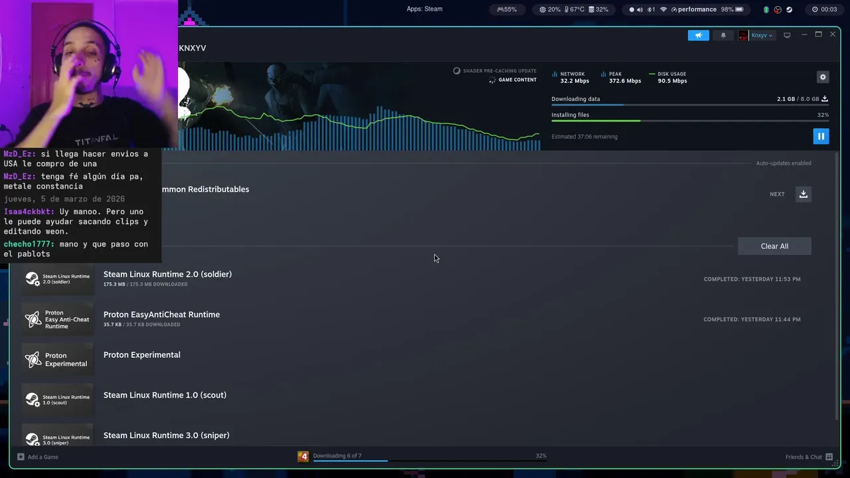This screenshot has width=850, height=478.
Task: Select Steam Linux Runtime 2.0 (soldier) title
Action: click(167, 274)
